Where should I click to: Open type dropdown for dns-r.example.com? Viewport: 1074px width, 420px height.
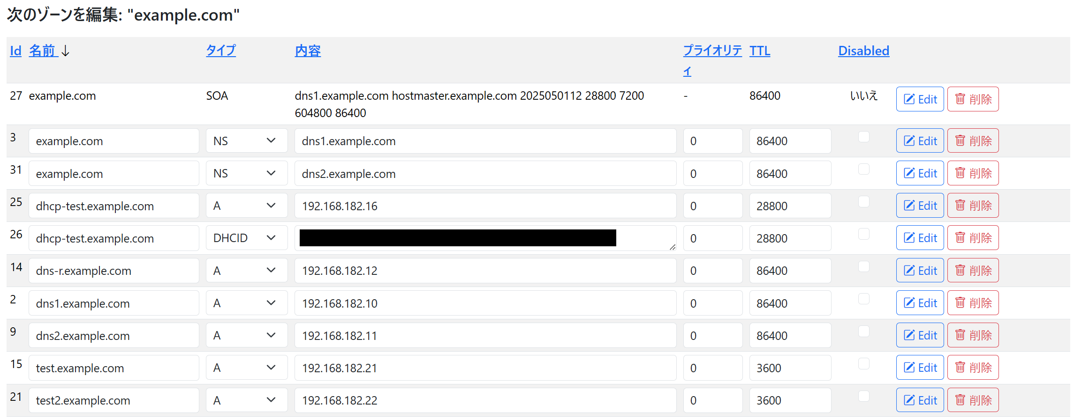247,270
